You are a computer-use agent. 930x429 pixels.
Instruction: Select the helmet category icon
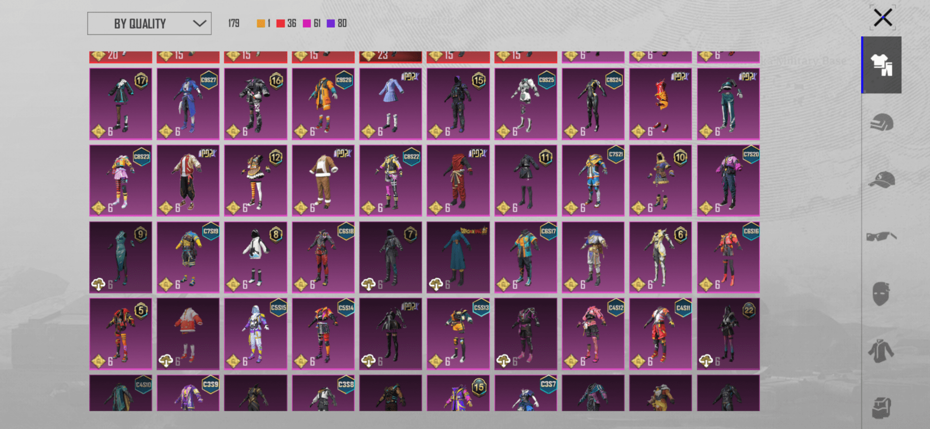881,123
